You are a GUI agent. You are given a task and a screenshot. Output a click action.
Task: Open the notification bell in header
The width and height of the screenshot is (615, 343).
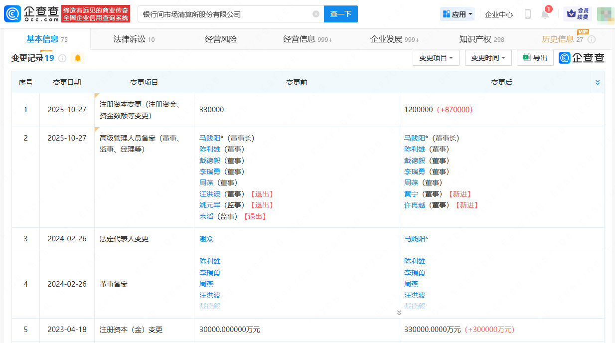(x=545, y=14)
